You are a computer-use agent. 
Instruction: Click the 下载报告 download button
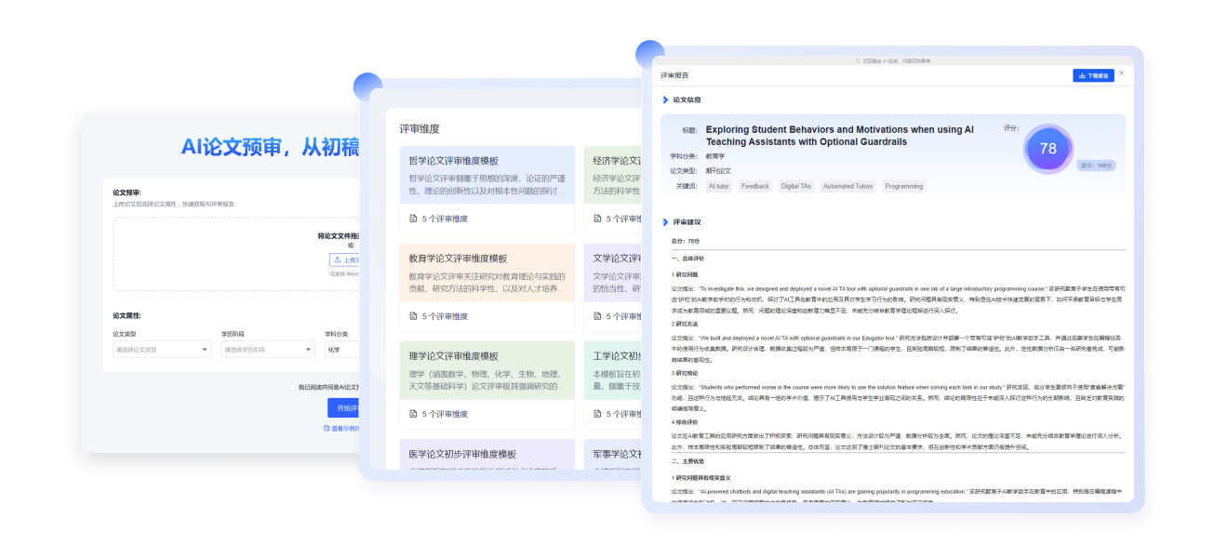[1093, 75]
